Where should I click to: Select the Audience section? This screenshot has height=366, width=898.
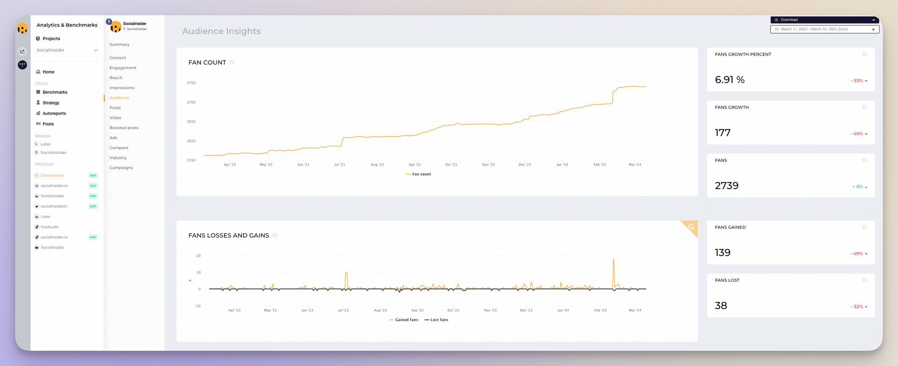pos(119,98)
